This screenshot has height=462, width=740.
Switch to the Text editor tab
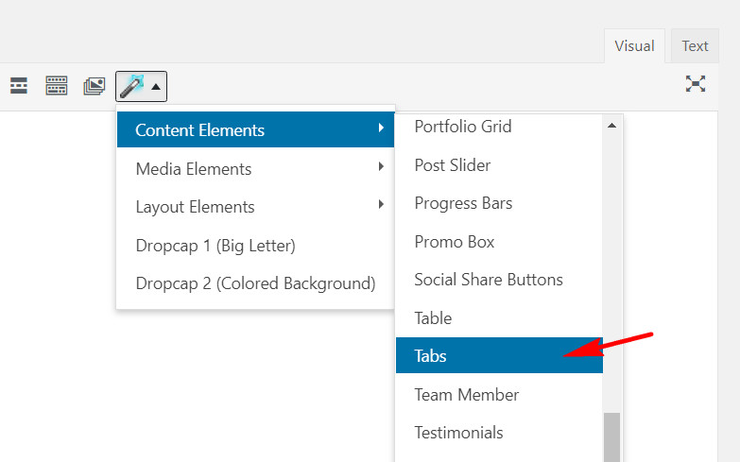pyautogui.click(x=695, y=45)
